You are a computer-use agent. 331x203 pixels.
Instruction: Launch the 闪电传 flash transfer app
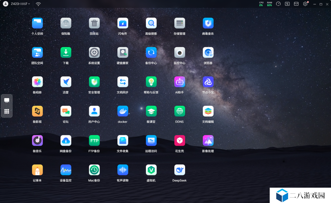(123, 23)
